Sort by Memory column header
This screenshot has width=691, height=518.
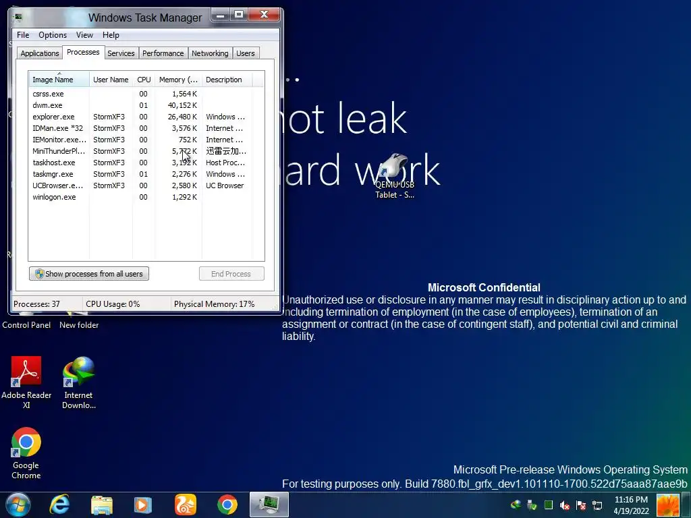click(x=178, y=80)
